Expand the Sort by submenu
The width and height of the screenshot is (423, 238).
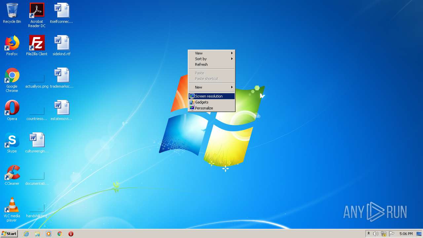point(211,59)
